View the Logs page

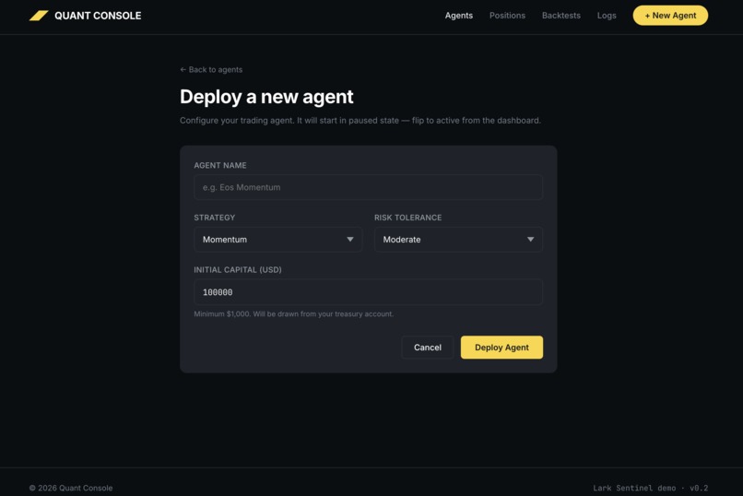pyautogui.click(x=607, y=16)
